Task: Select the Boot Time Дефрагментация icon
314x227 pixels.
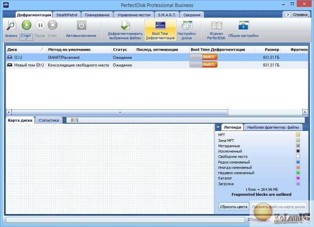Action: click(x=160, y=25)
